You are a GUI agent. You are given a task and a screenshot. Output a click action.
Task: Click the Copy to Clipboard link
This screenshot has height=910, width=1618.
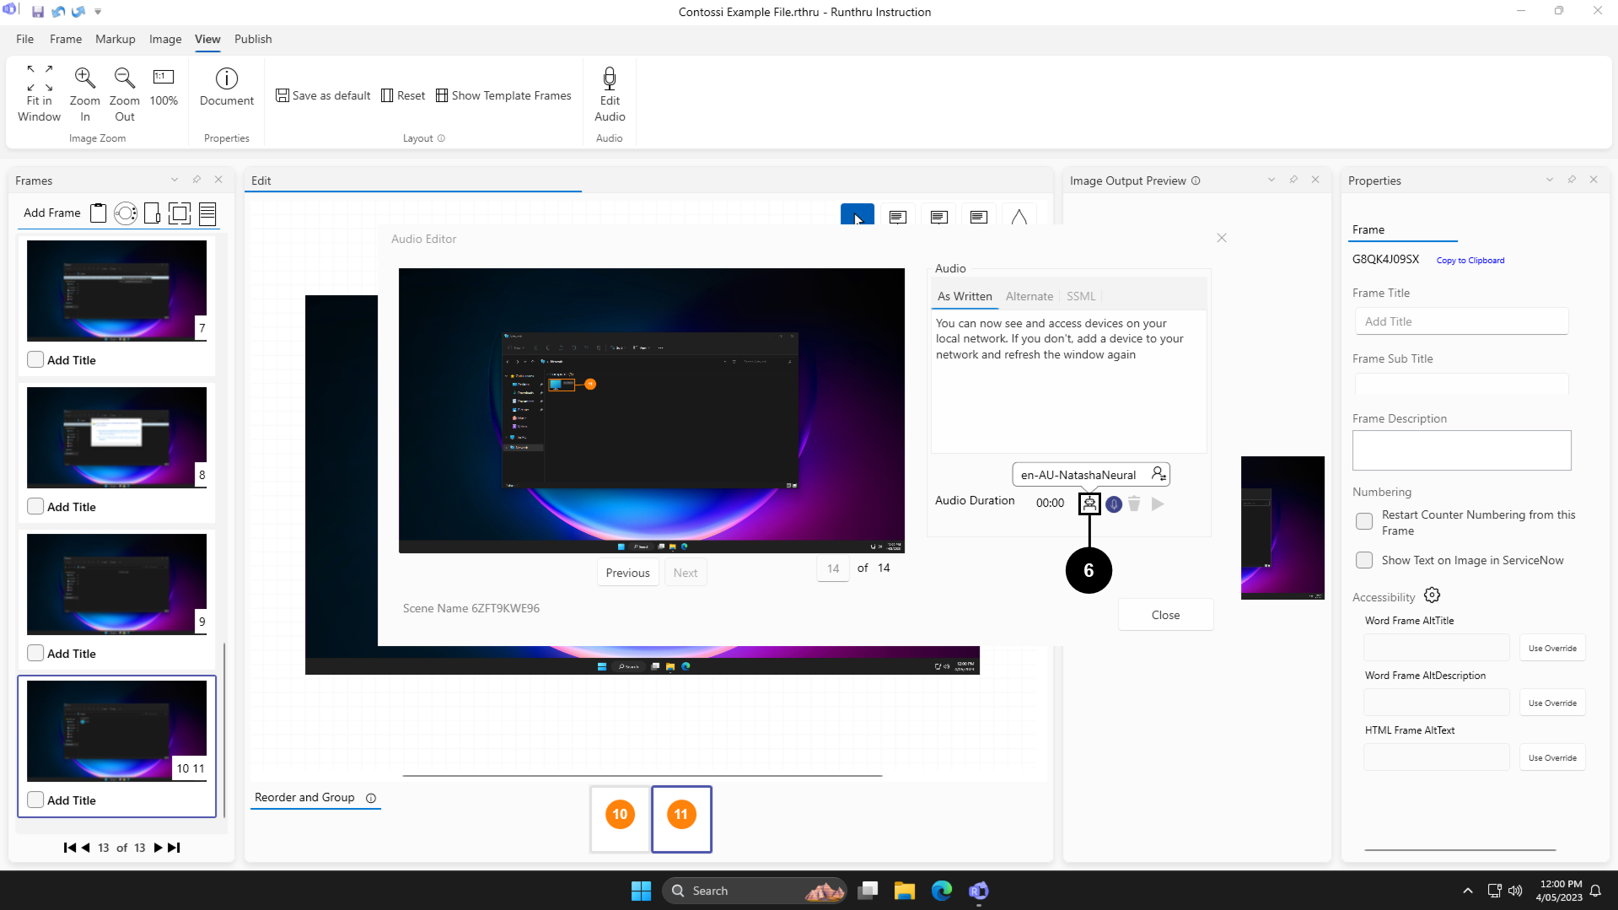tap(1470, 261)
